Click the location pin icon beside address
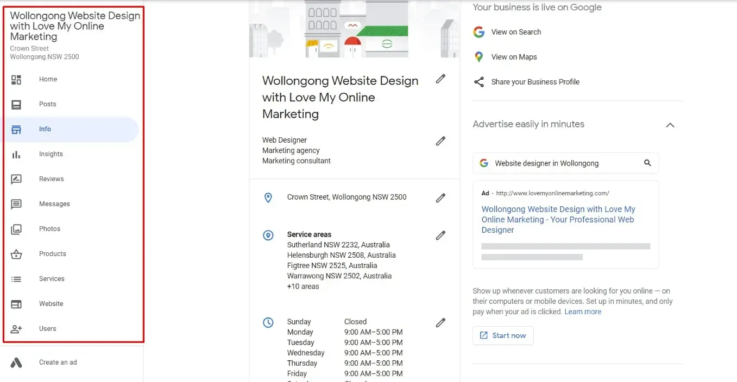Screen dimensions: 737x382 (x=268, y=198)
